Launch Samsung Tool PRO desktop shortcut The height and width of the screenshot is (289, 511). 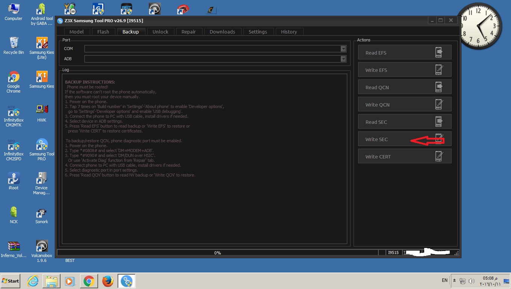click(42, 150)
